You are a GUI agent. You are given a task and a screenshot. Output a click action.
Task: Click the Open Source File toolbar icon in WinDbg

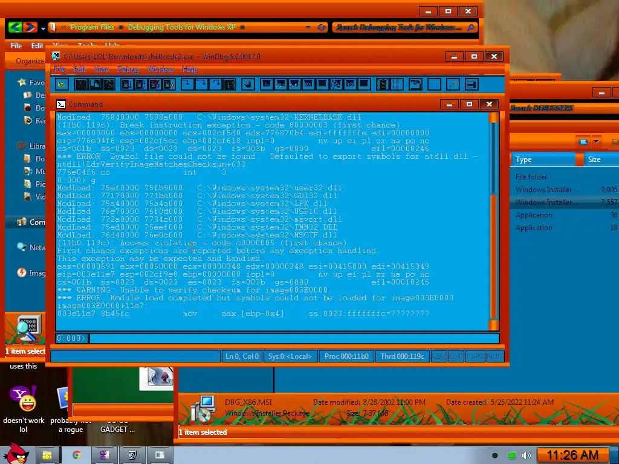click(62, 85)
